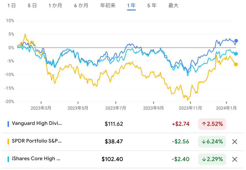Image resolution: width=246 pixels, height=170 pixels.
Task: Click the yellow SPDR endpoint dot on chart
Action: point(236,64)
